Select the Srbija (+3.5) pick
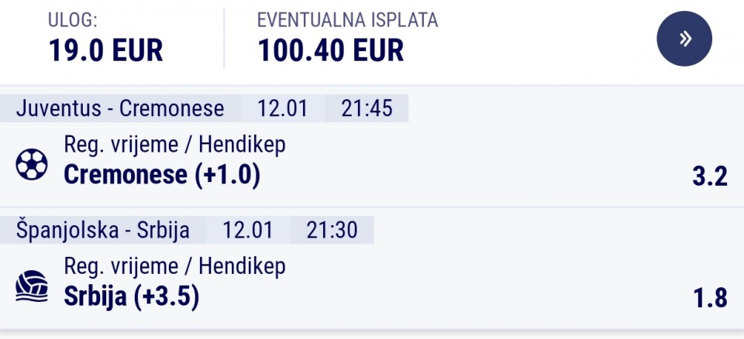Viewport: 744px width, 339px height. tap(131, 296)
